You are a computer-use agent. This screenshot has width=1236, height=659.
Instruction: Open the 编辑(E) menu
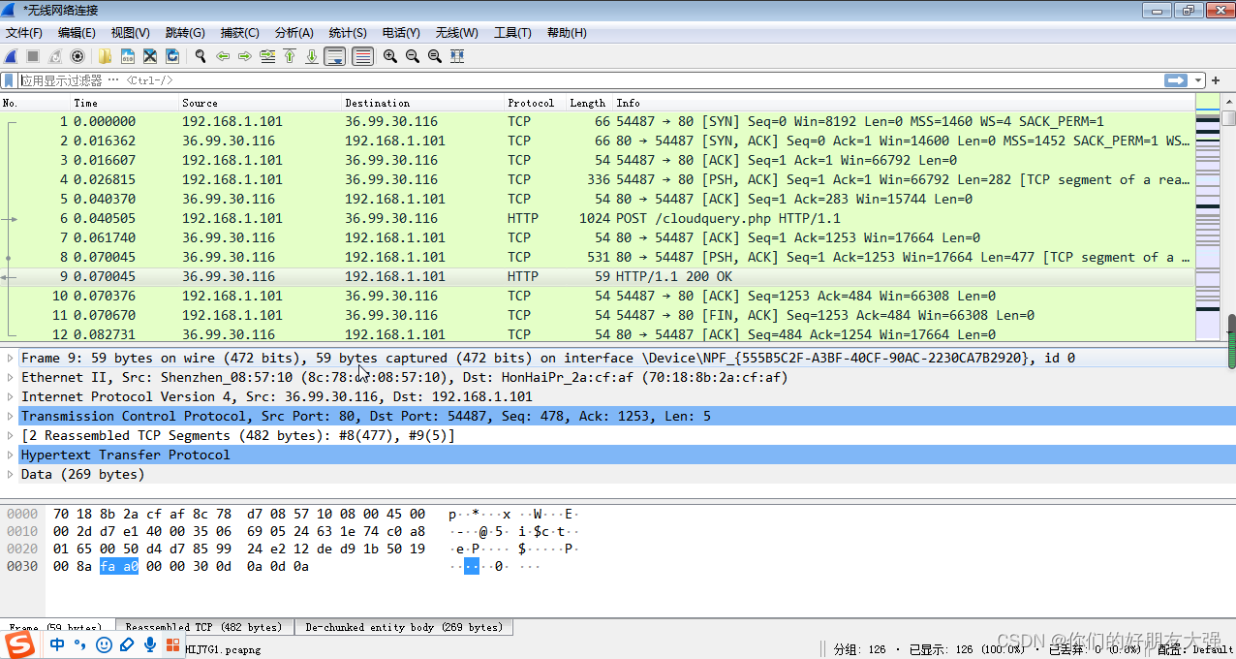pyautogui.click(x=77, y=33)
